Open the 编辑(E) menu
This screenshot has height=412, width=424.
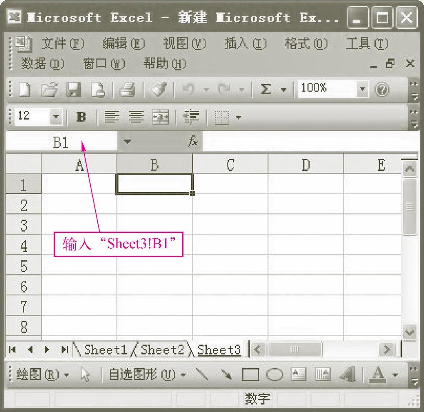tap(124, 44)
